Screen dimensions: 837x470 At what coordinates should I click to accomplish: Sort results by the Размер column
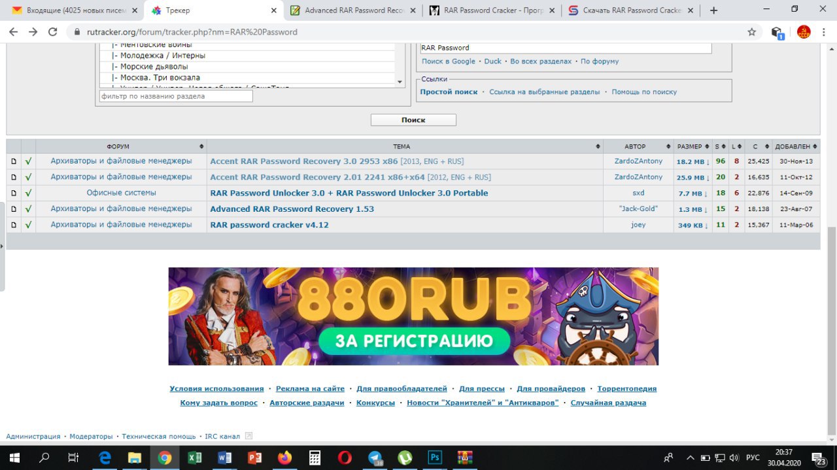pos(693,146)
